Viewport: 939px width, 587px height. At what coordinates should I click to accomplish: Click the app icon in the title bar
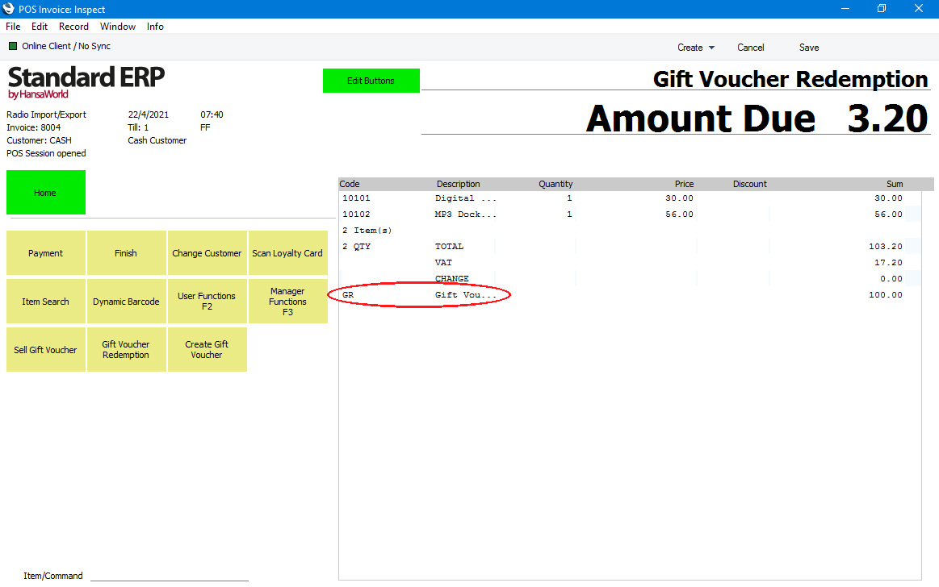point(8,8)
